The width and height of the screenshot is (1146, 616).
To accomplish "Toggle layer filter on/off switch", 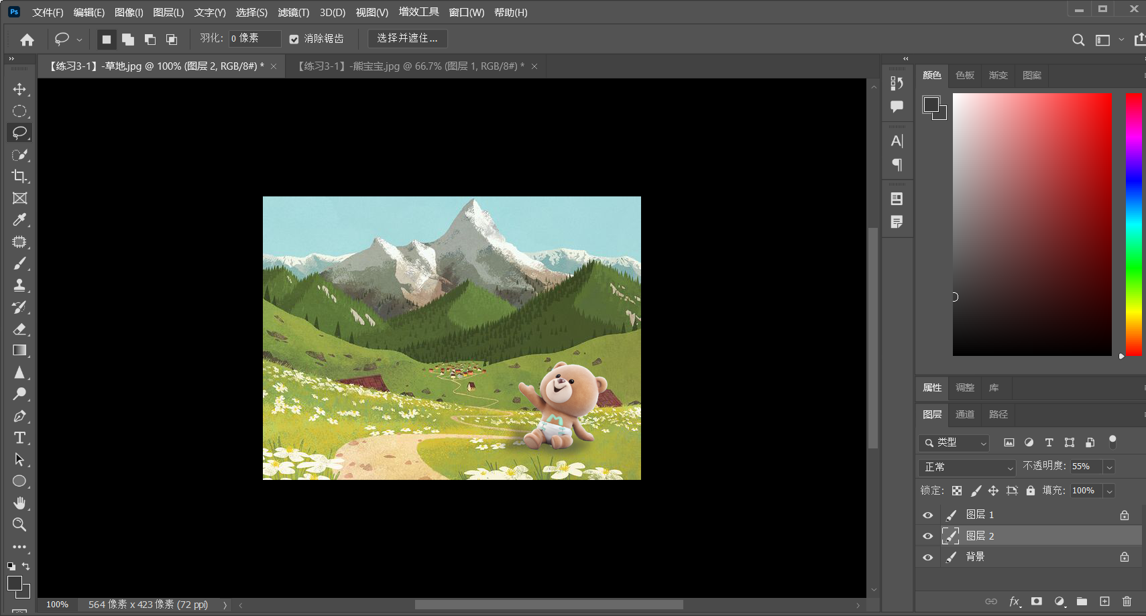I will [1112, 441].
